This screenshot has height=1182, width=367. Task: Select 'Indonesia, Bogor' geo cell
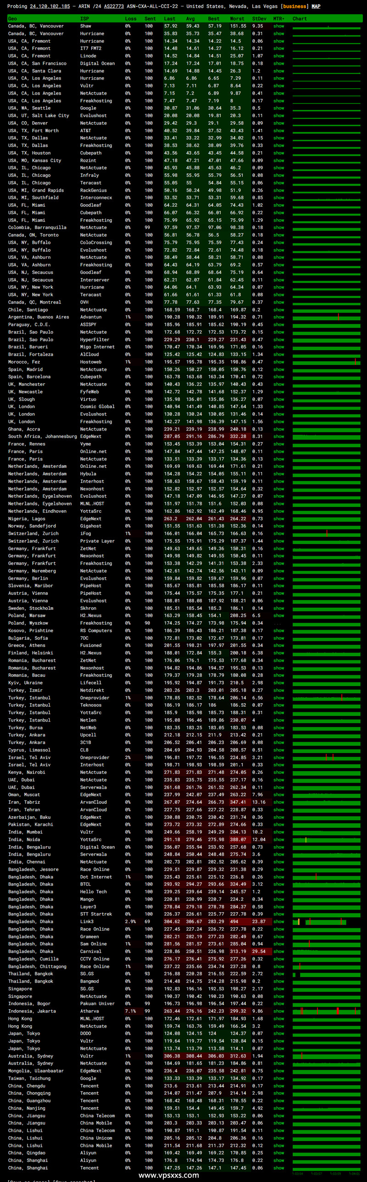29,1004
